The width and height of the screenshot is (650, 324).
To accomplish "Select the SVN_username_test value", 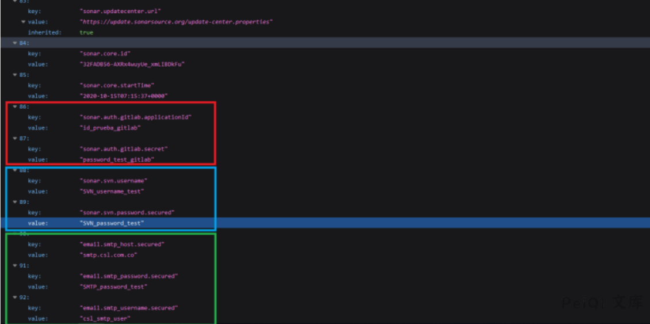I will coord(112,191).
